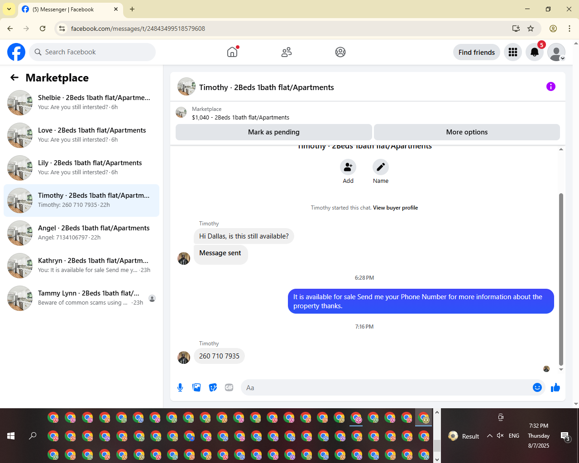This screenshot has width=579, height=463.
Task: Show hidden system tray icons
Action: (490, 436)
